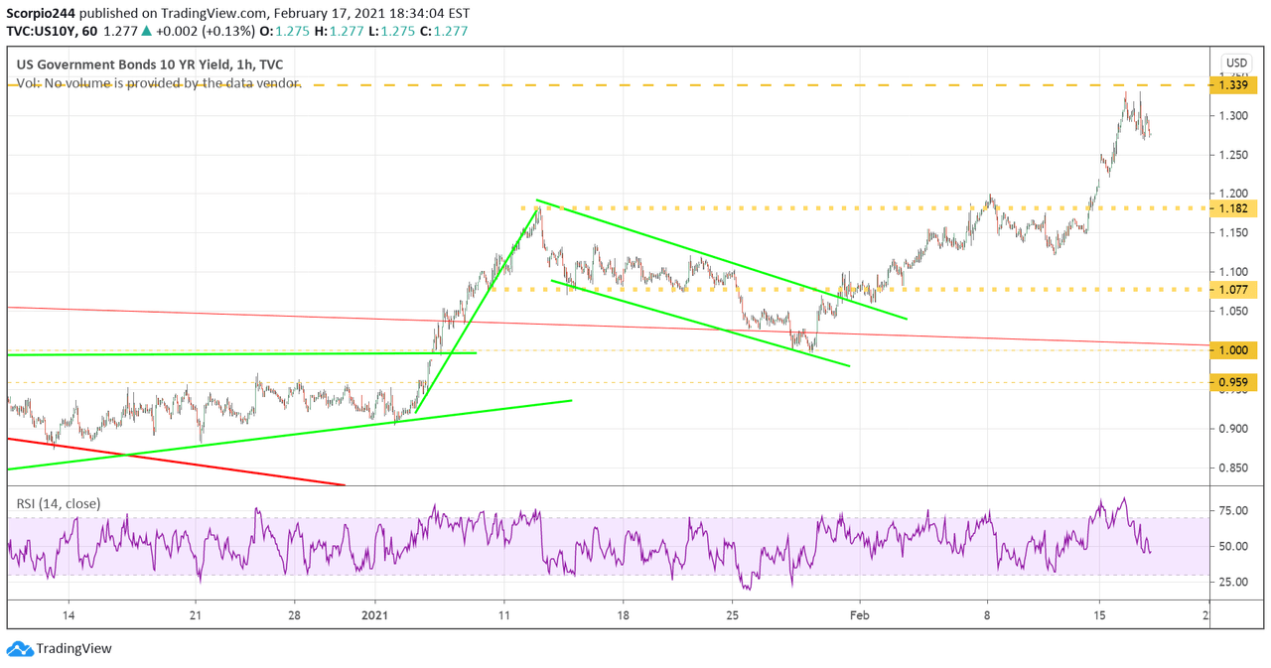The image size is (1271, 668).
Task: Click the 2021 date label on time axis
Action: (x=376, y=614)
